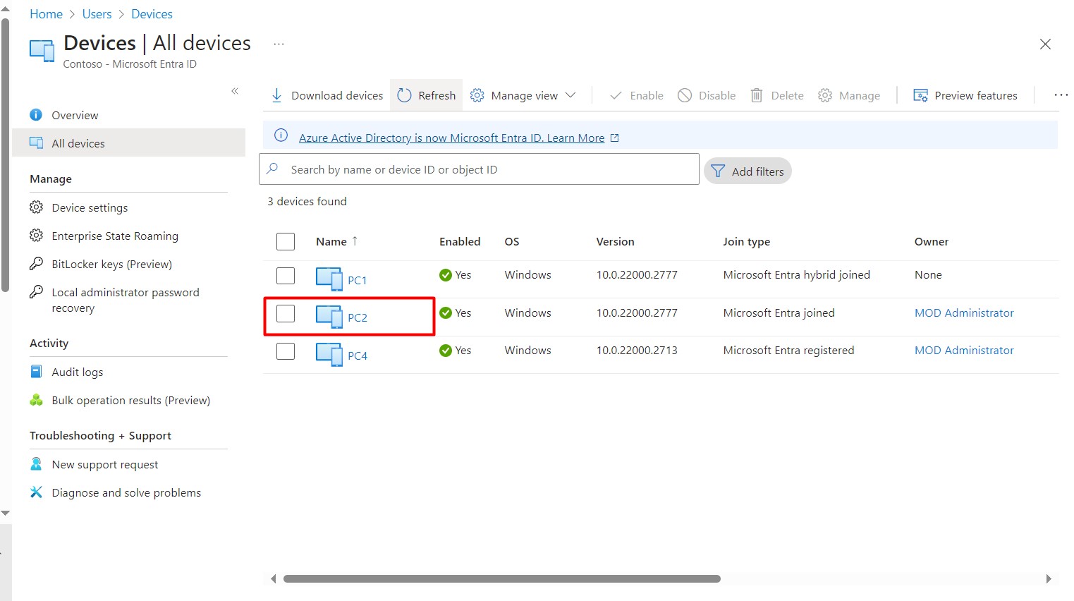Open the PC1 device name link

(357, 280)
